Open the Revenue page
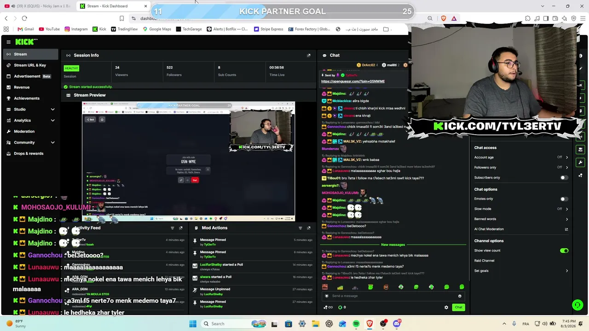 pos(30,87)
